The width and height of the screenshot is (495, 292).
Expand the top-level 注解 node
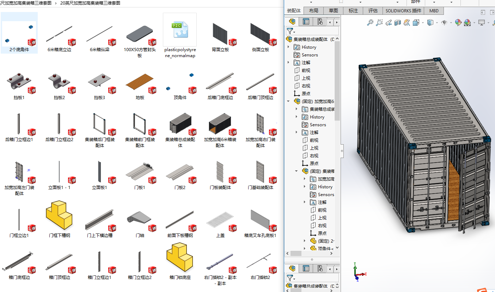pos(288,62)
